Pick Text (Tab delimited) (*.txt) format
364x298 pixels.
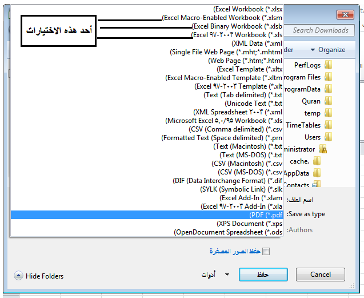(x=147, y=95)
